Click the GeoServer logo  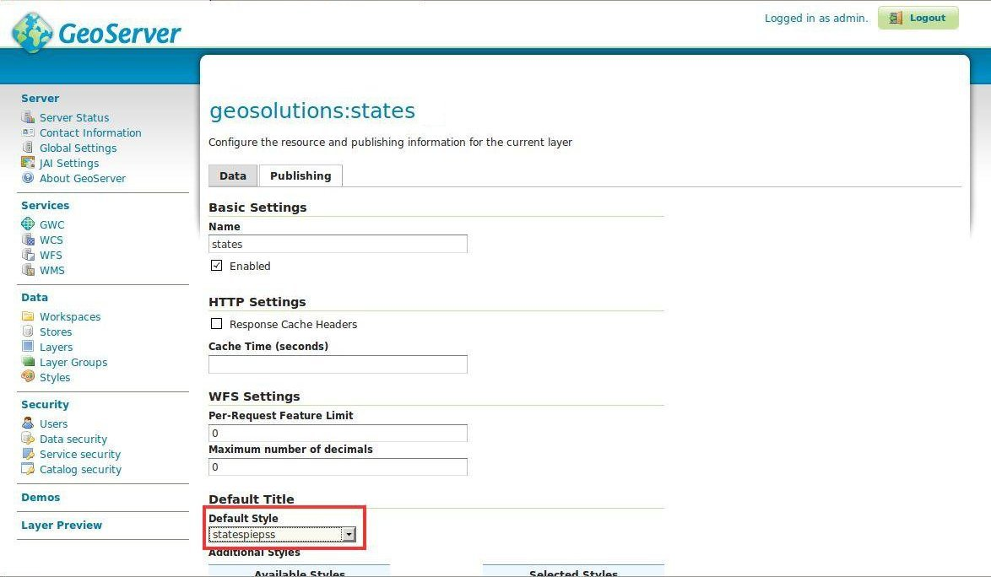pyautogui.click(x=96, y=32)
